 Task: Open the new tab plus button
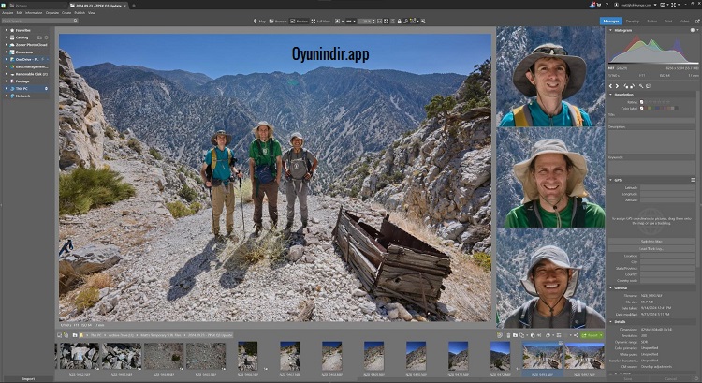point(134,6)
